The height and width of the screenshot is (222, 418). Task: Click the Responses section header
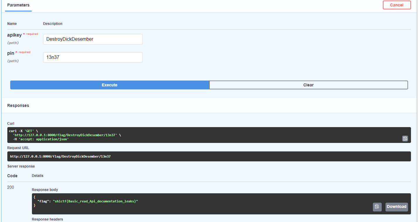(x=18, y=105)
